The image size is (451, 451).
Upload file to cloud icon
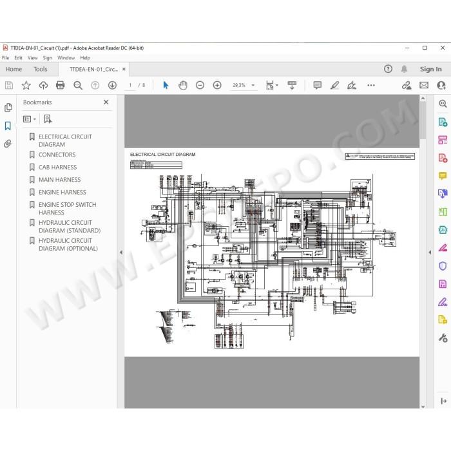43,85
